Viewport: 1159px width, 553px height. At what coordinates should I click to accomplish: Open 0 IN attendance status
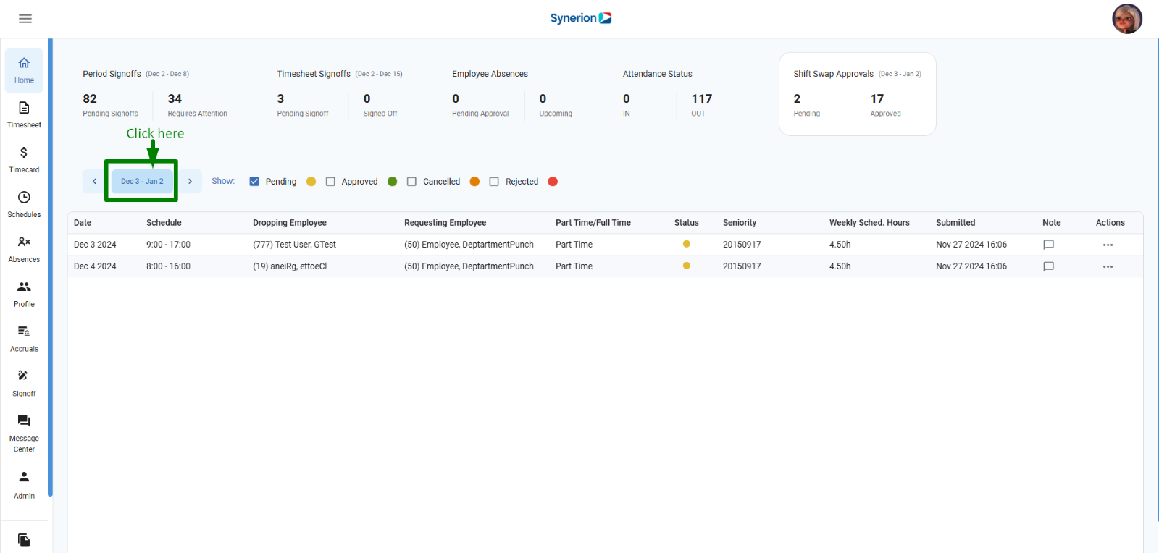tap(627, 105)
